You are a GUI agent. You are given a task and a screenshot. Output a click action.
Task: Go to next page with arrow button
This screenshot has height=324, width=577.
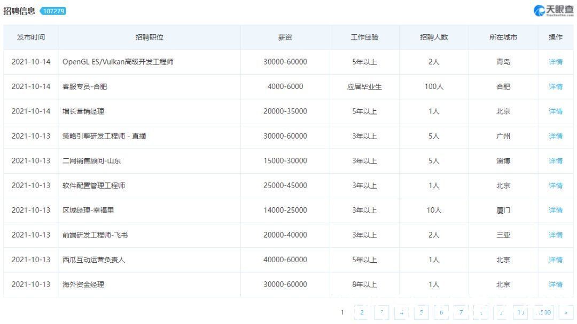pos(566,313)
